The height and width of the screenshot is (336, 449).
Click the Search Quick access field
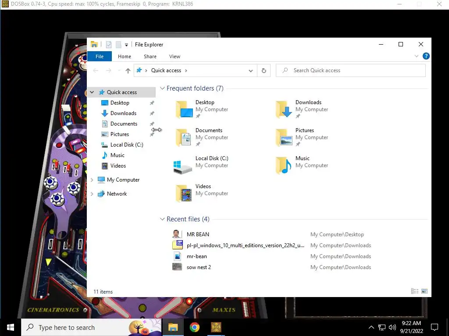(350, 70)
